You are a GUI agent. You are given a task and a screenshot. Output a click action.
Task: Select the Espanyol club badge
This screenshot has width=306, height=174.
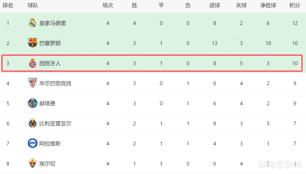32,63
